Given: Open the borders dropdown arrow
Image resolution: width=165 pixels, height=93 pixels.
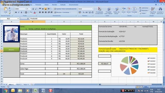Looking at the screenshot, I should 28,12.
